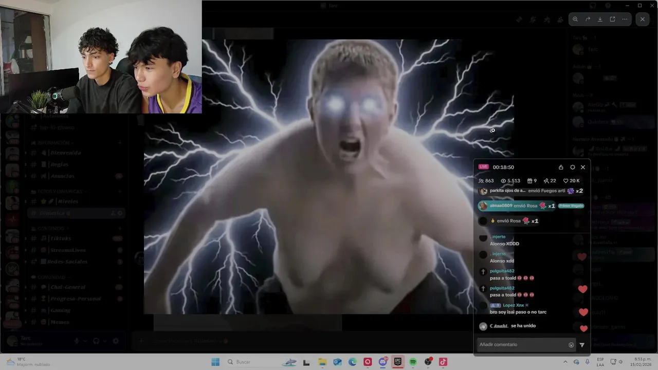658x370 pixels.
Task: Open settings gear in TikTok live panel
Action: (572, 167)
